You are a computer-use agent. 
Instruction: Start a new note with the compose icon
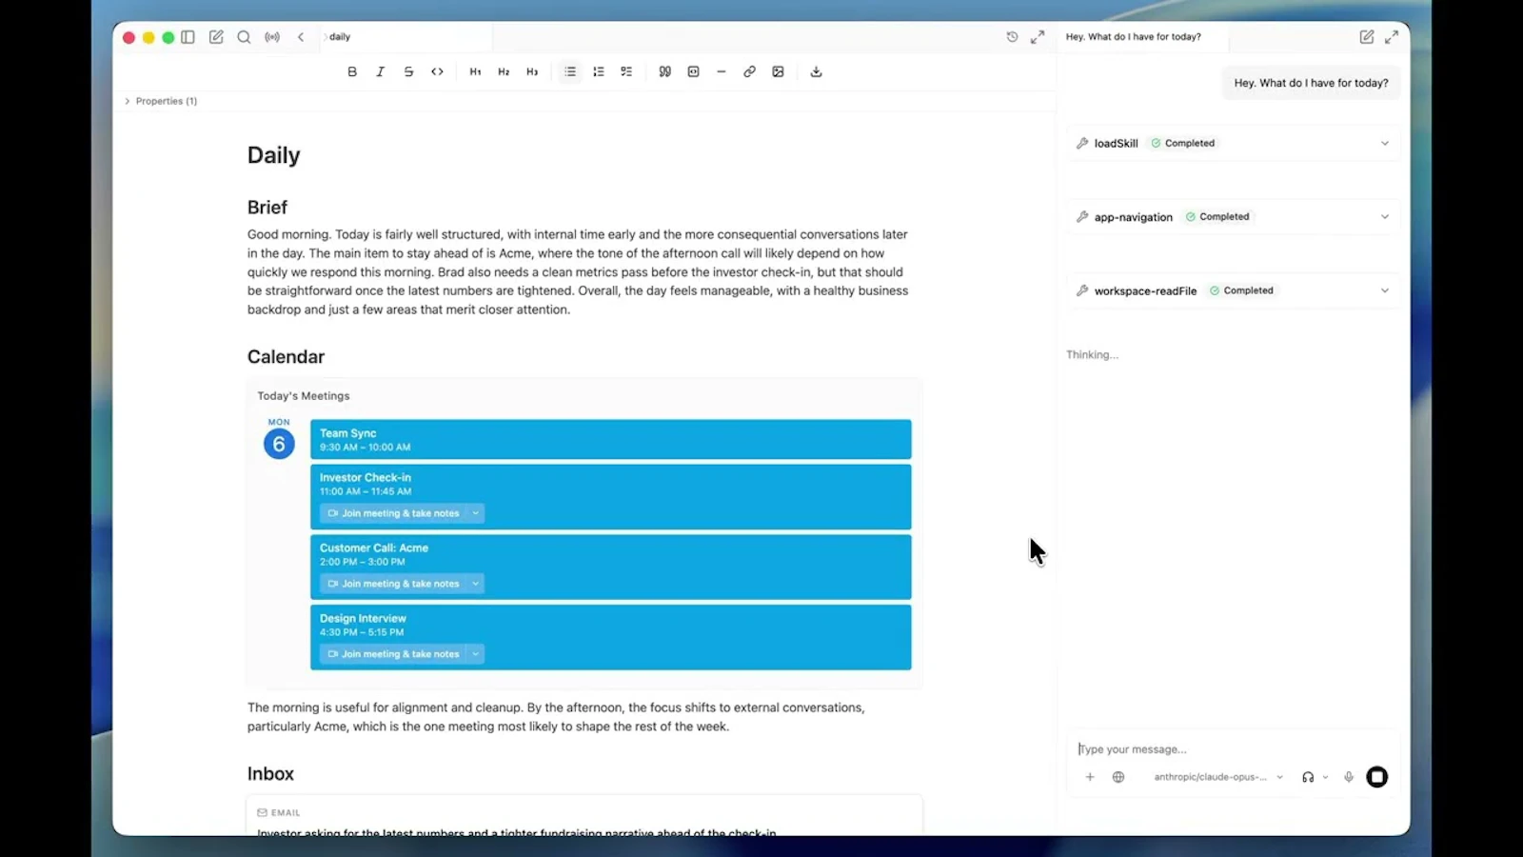point(216,37)
